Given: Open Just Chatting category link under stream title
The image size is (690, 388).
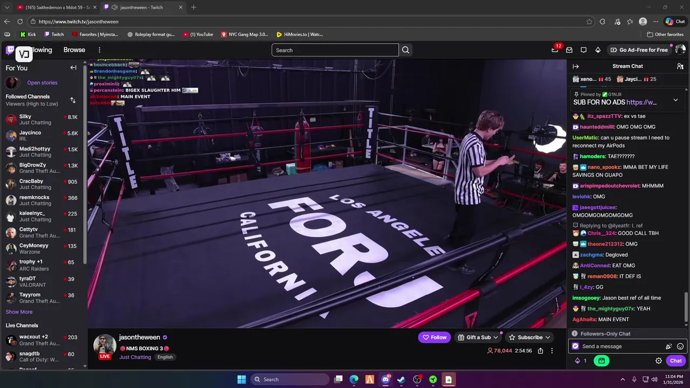Looking at the screenshot, I should (x=135, y=357).
